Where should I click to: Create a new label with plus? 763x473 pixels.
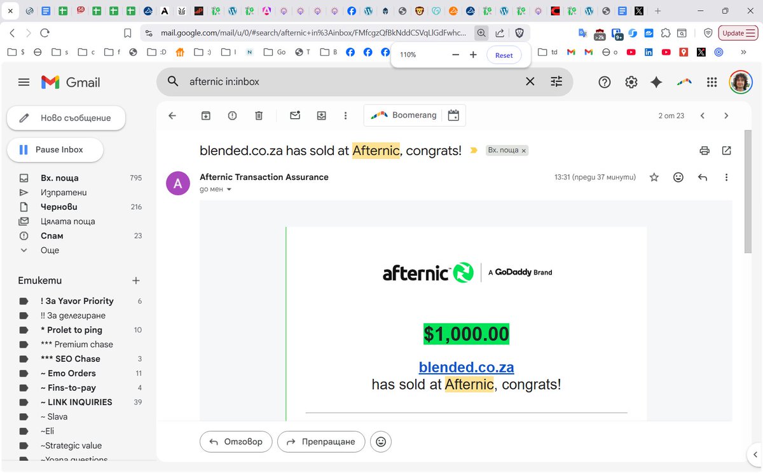pyautogui.click(x=135, y=280)
